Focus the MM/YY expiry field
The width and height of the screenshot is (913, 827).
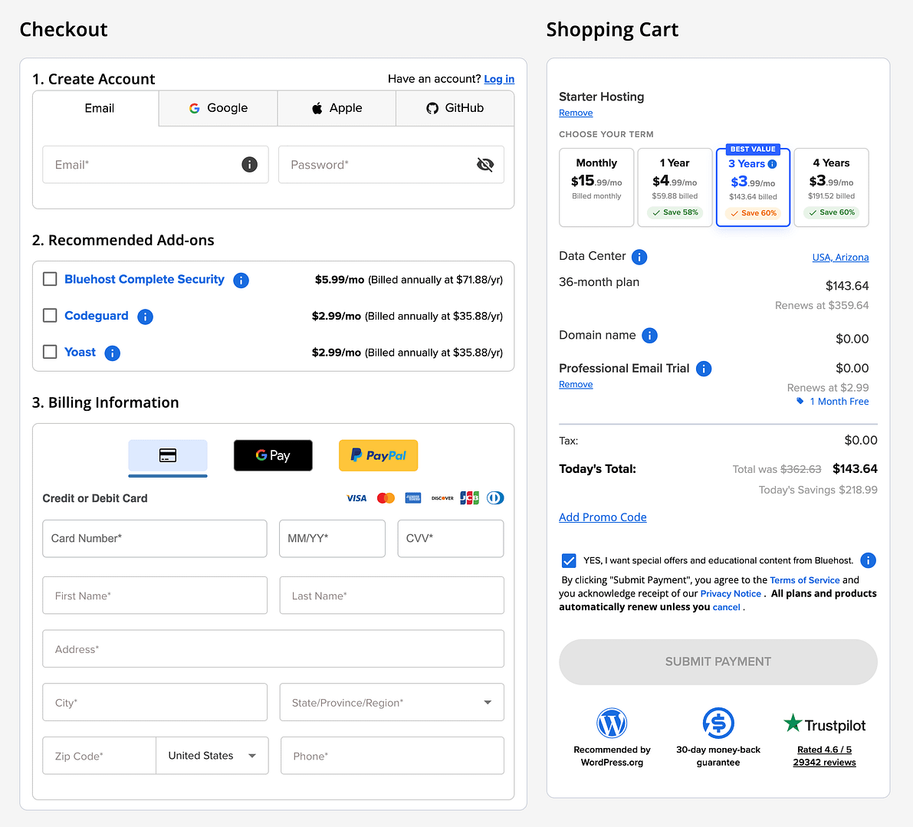click(x=333, y=539)
